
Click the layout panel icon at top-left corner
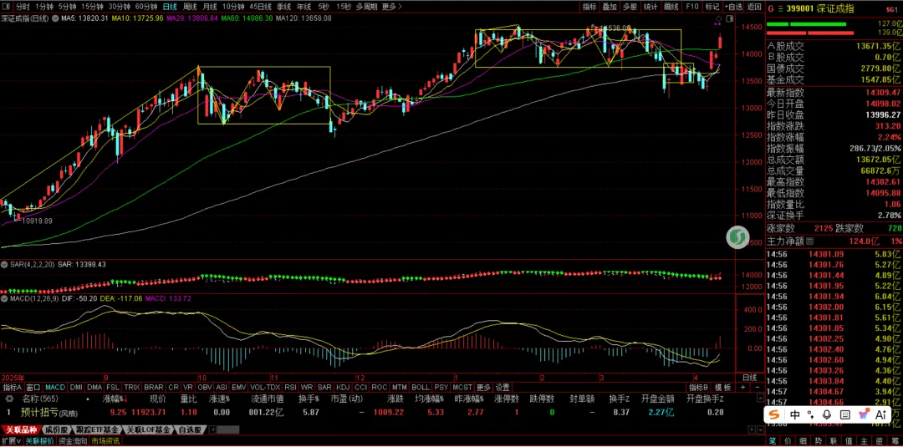point(7,7)
